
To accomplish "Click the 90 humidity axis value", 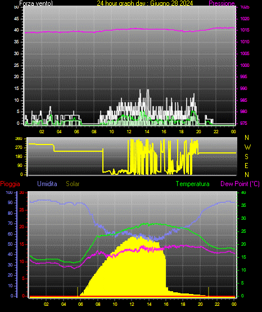I will (x=10, y=202).
